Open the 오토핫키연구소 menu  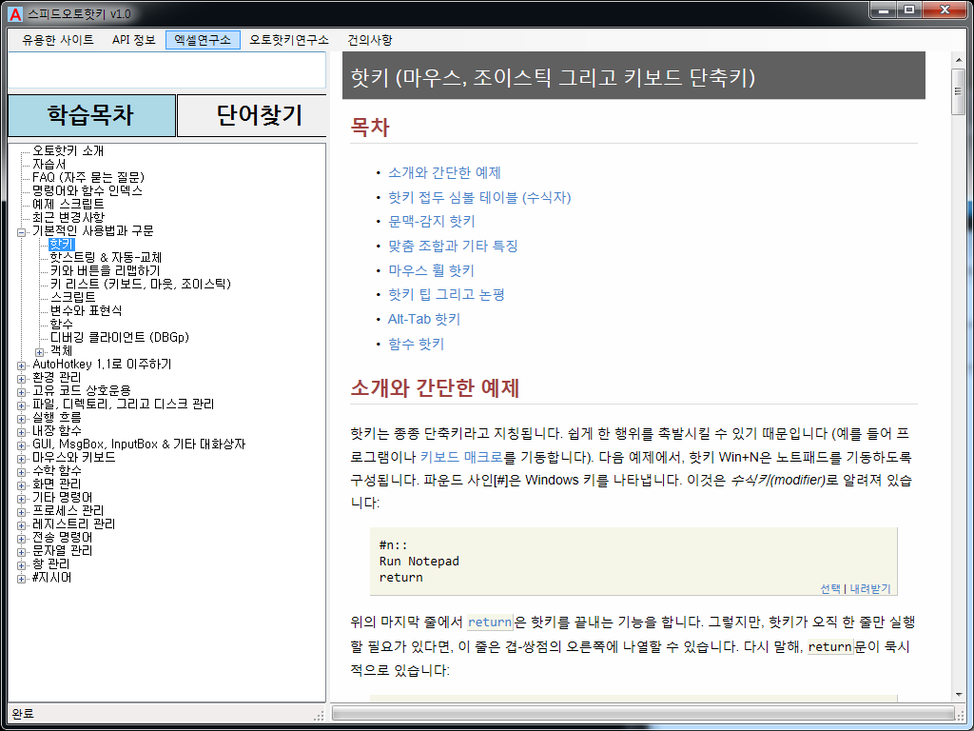289,40
